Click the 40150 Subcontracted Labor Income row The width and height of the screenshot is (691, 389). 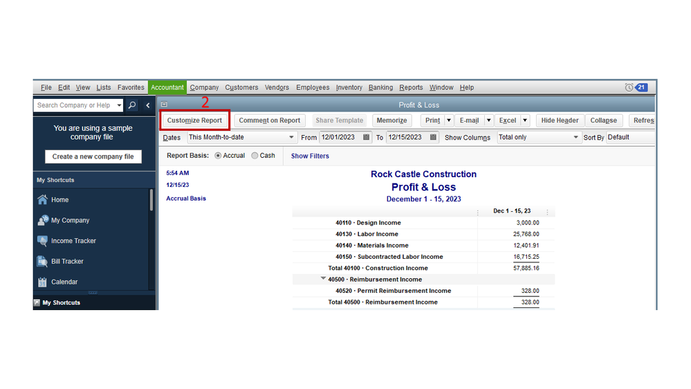tap(423, 257)
